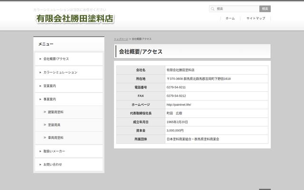Open お問い合わせ in the sidebar menu
This screenshot has height=190, width=304.
click(x=69, y=165)
